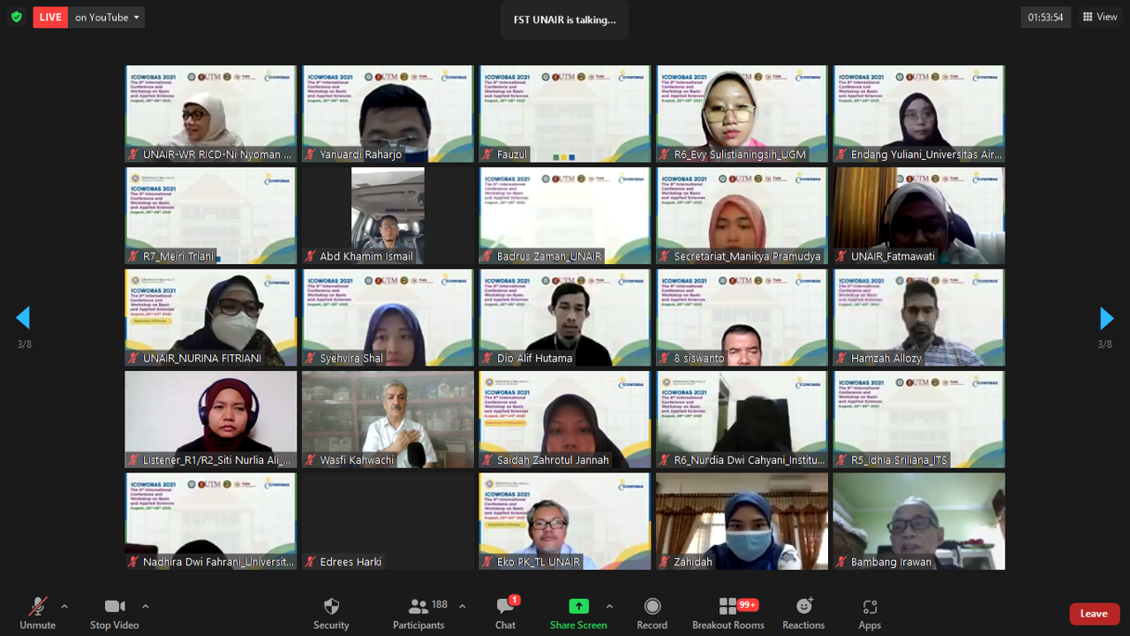Click the green Share Screen icon

[x=578, y=606]
